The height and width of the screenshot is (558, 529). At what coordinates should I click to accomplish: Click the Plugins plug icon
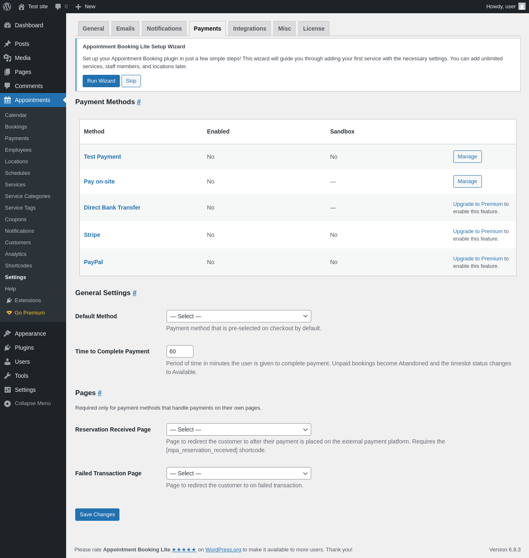[x=7, y=348]
